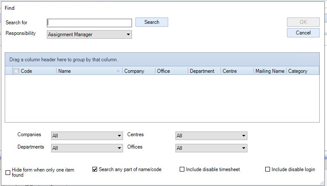Open the Centres dropdown
The image size is (327, 186).
click(x=211, y=136)
